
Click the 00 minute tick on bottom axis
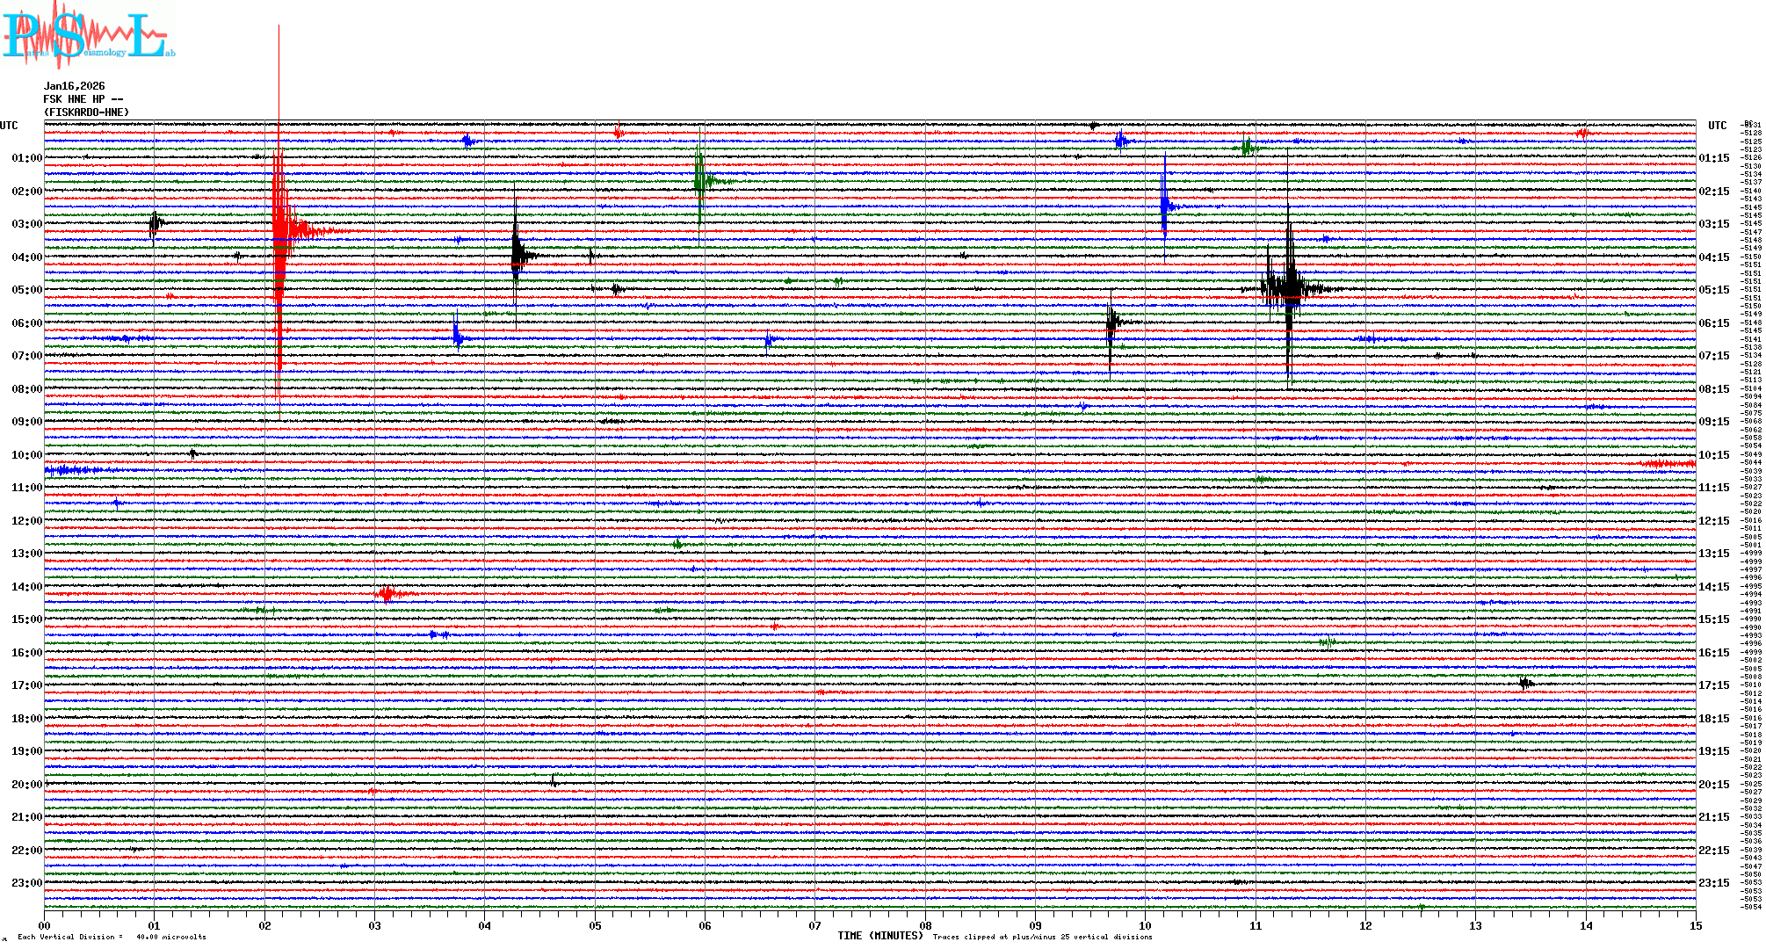44,925
